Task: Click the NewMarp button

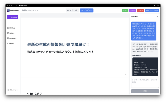Action: coord(13,17)
